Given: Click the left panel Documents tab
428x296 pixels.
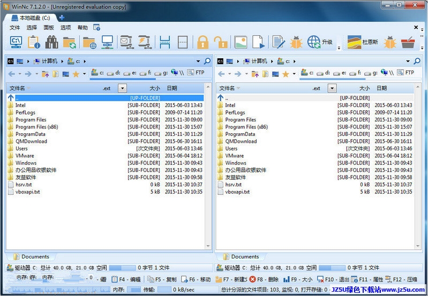Looking at the screenshot, I should point(32,257).
